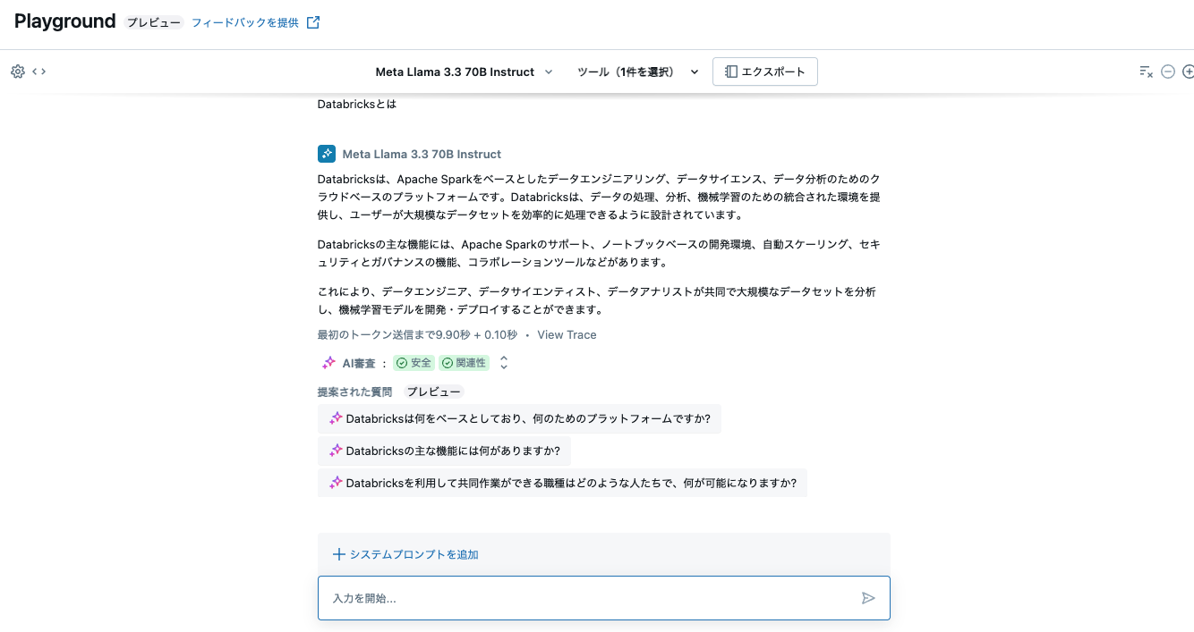Send the message using the paper plane icon
The image size is (1194, 632).
click(868, 598)
